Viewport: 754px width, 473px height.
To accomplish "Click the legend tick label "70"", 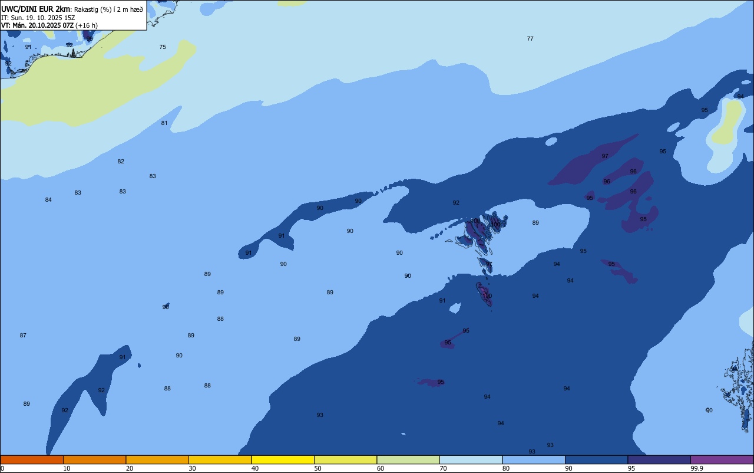I will tap(443, 468).
